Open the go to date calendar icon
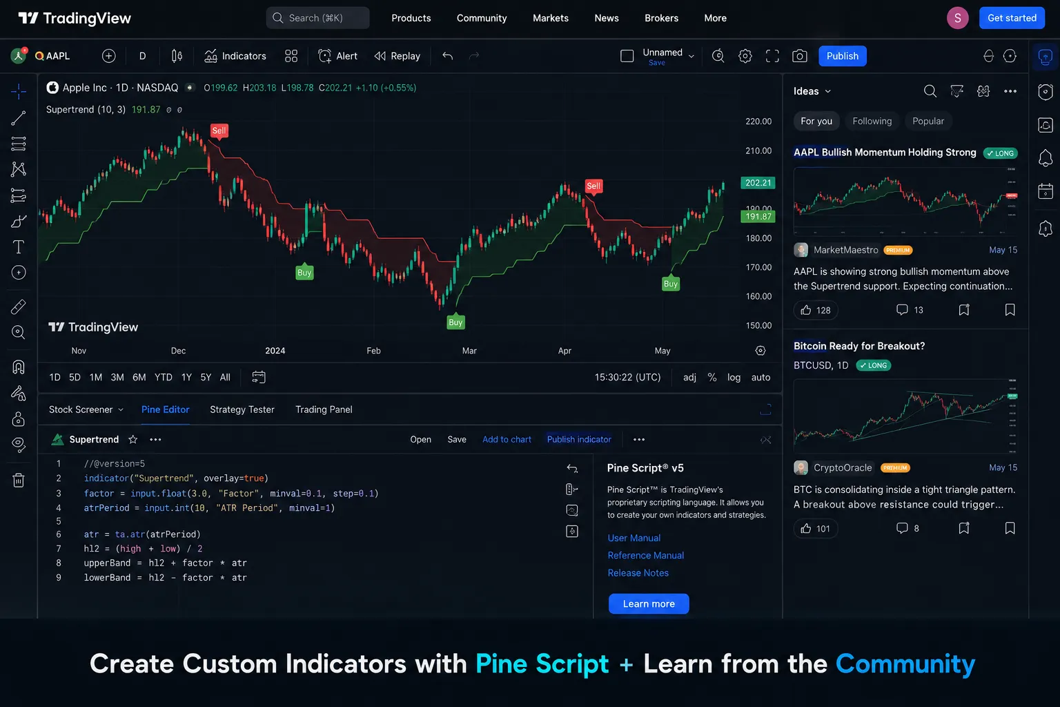The image size is (1060, 707). [x=259, y=377]
